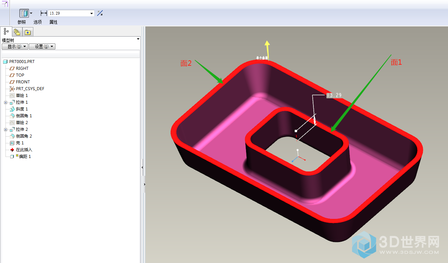The image size is (448, 263).
Task: Click the model tree sash collapse handle
Action: 142,167
